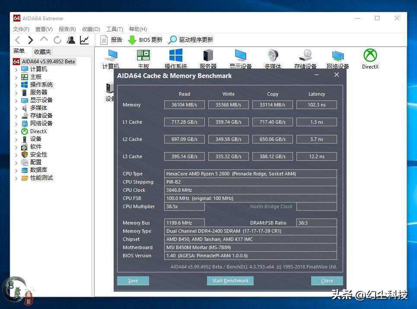The image size is (417, 309).
Task: Open 驱动程序更新 magnifier icon
Action: [173, 40]
